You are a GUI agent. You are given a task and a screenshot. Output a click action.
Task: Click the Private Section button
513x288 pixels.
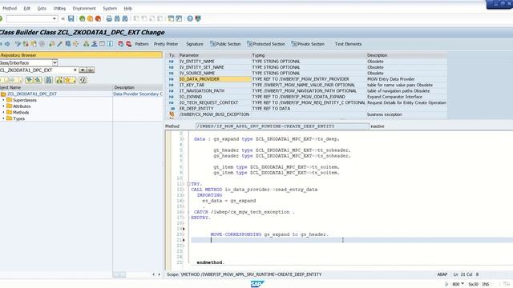308,44
